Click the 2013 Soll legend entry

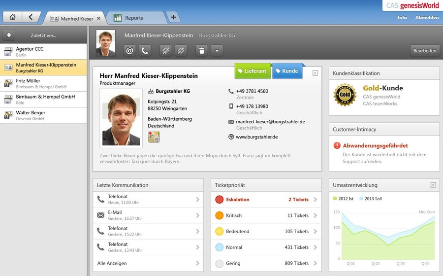coord(370,199)
